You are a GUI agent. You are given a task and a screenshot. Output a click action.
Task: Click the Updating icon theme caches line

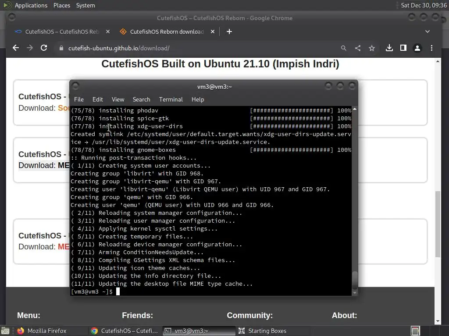coord(135,268)
